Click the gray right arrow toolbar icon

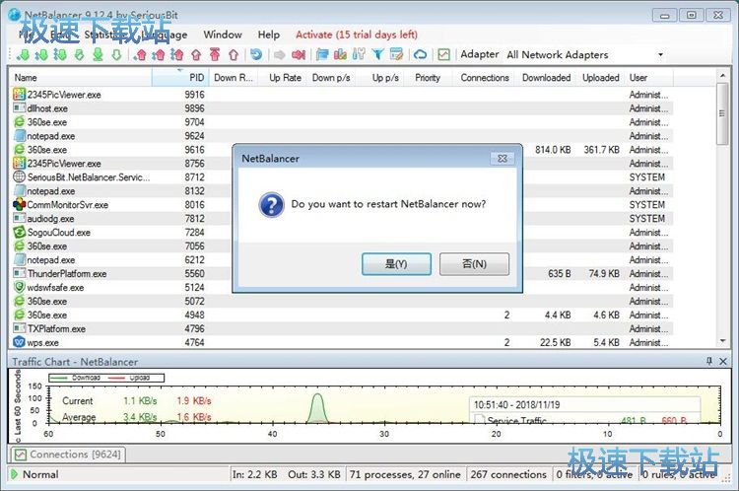[280, 54]
